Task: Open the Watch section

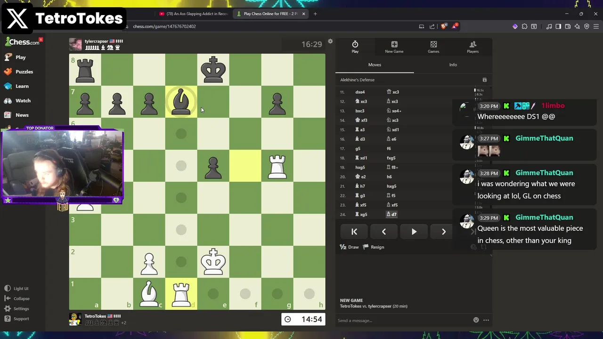Action: point(17,100)
